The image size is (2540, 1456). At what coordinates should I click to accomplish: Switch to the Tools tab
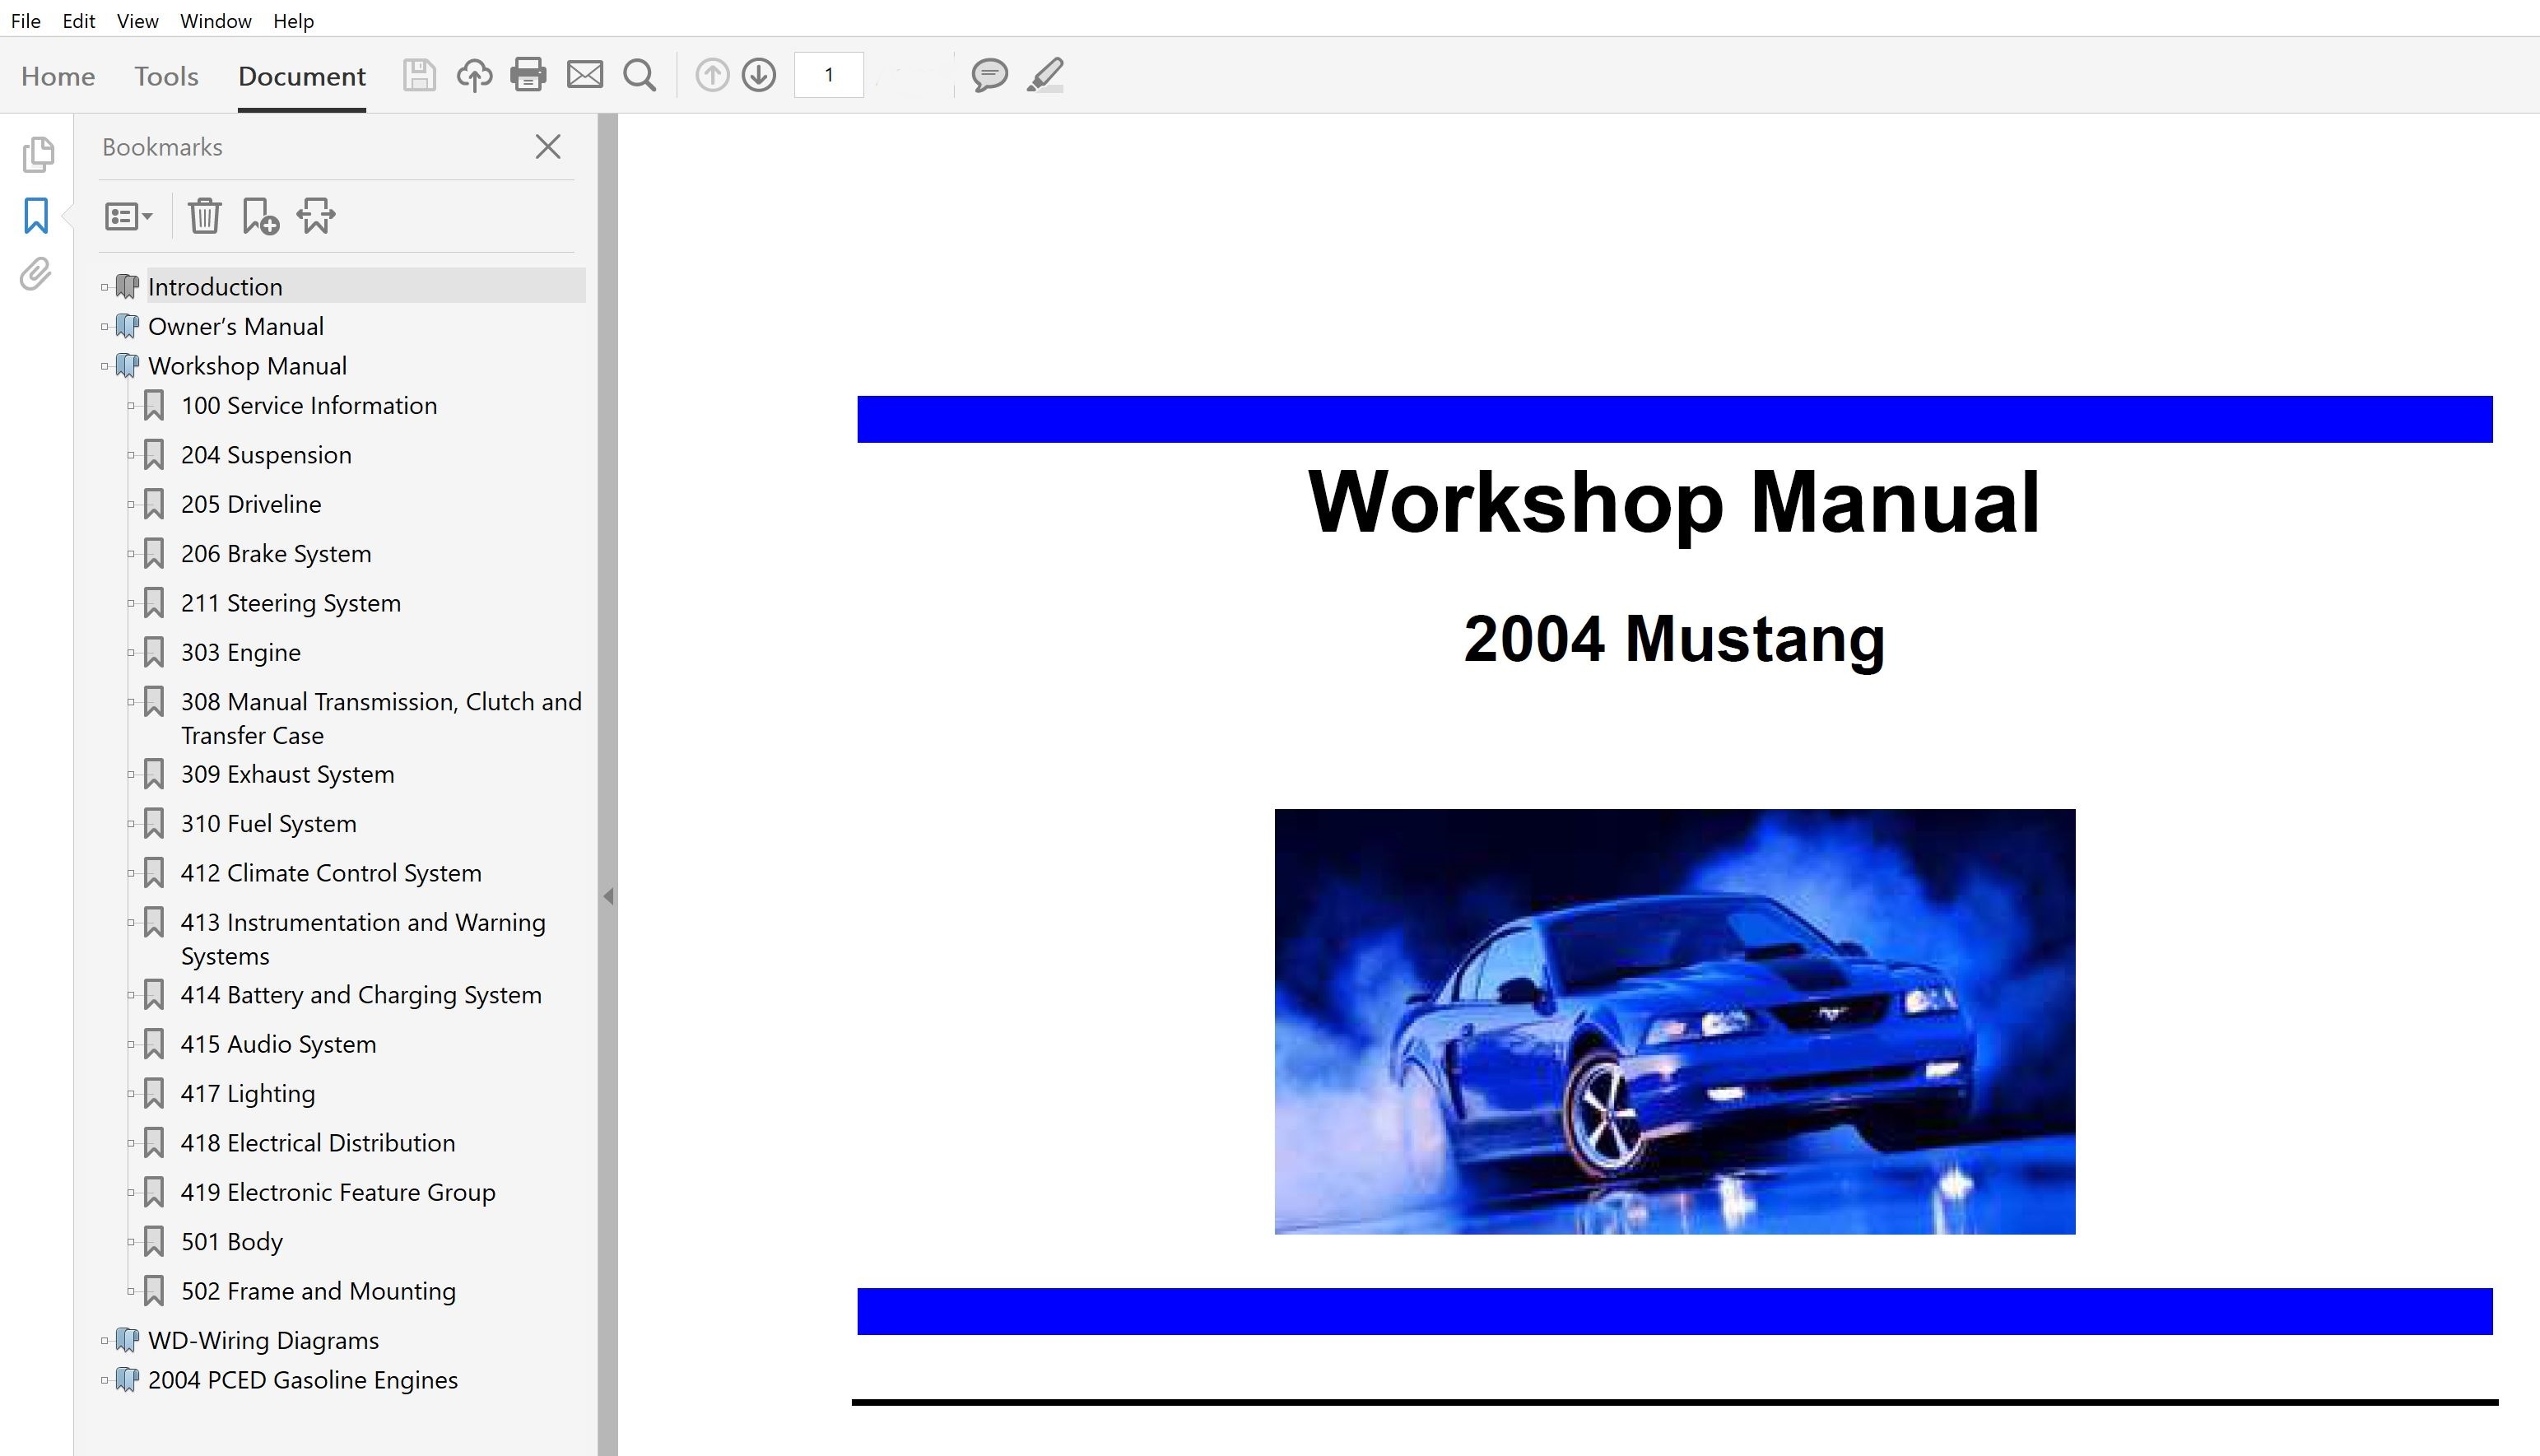click(166, 76)
